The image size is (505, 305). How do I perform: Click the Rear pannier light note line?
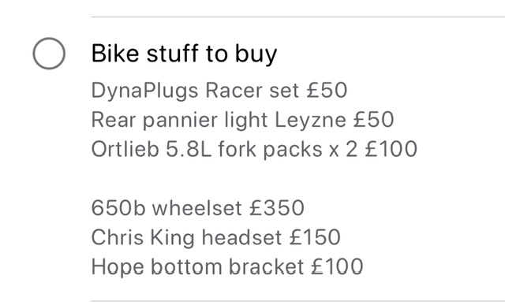[242, 121]
